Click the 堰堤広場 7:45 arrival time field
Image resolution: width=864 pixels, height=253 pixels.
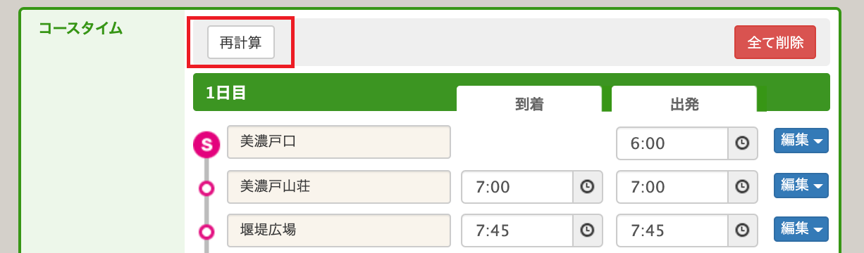[517, 231]
